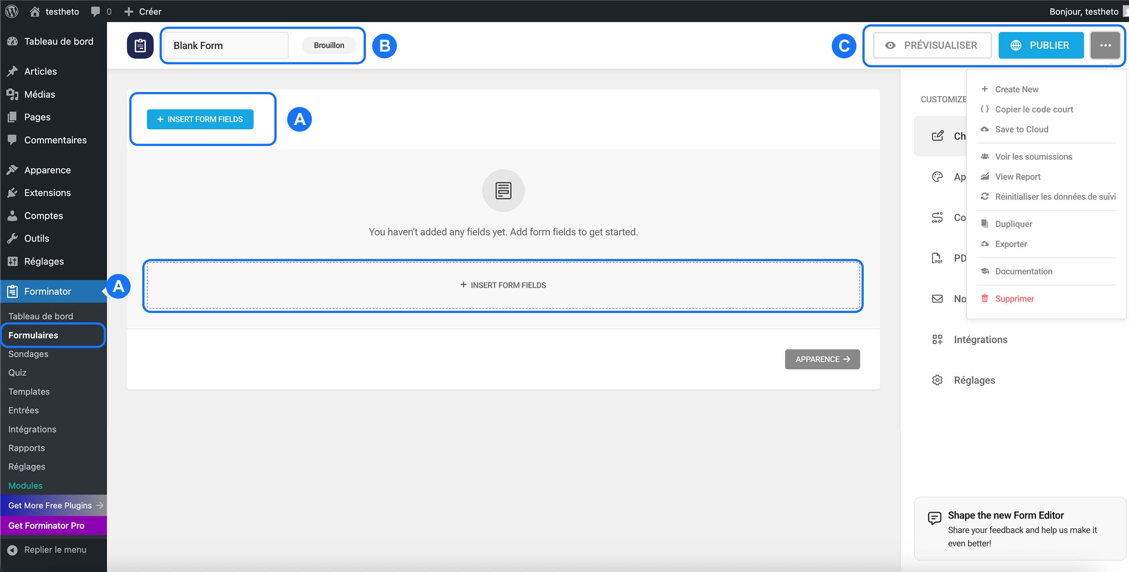
Task: Click Supprimer to delete the form
Action: coord(1014,298)
